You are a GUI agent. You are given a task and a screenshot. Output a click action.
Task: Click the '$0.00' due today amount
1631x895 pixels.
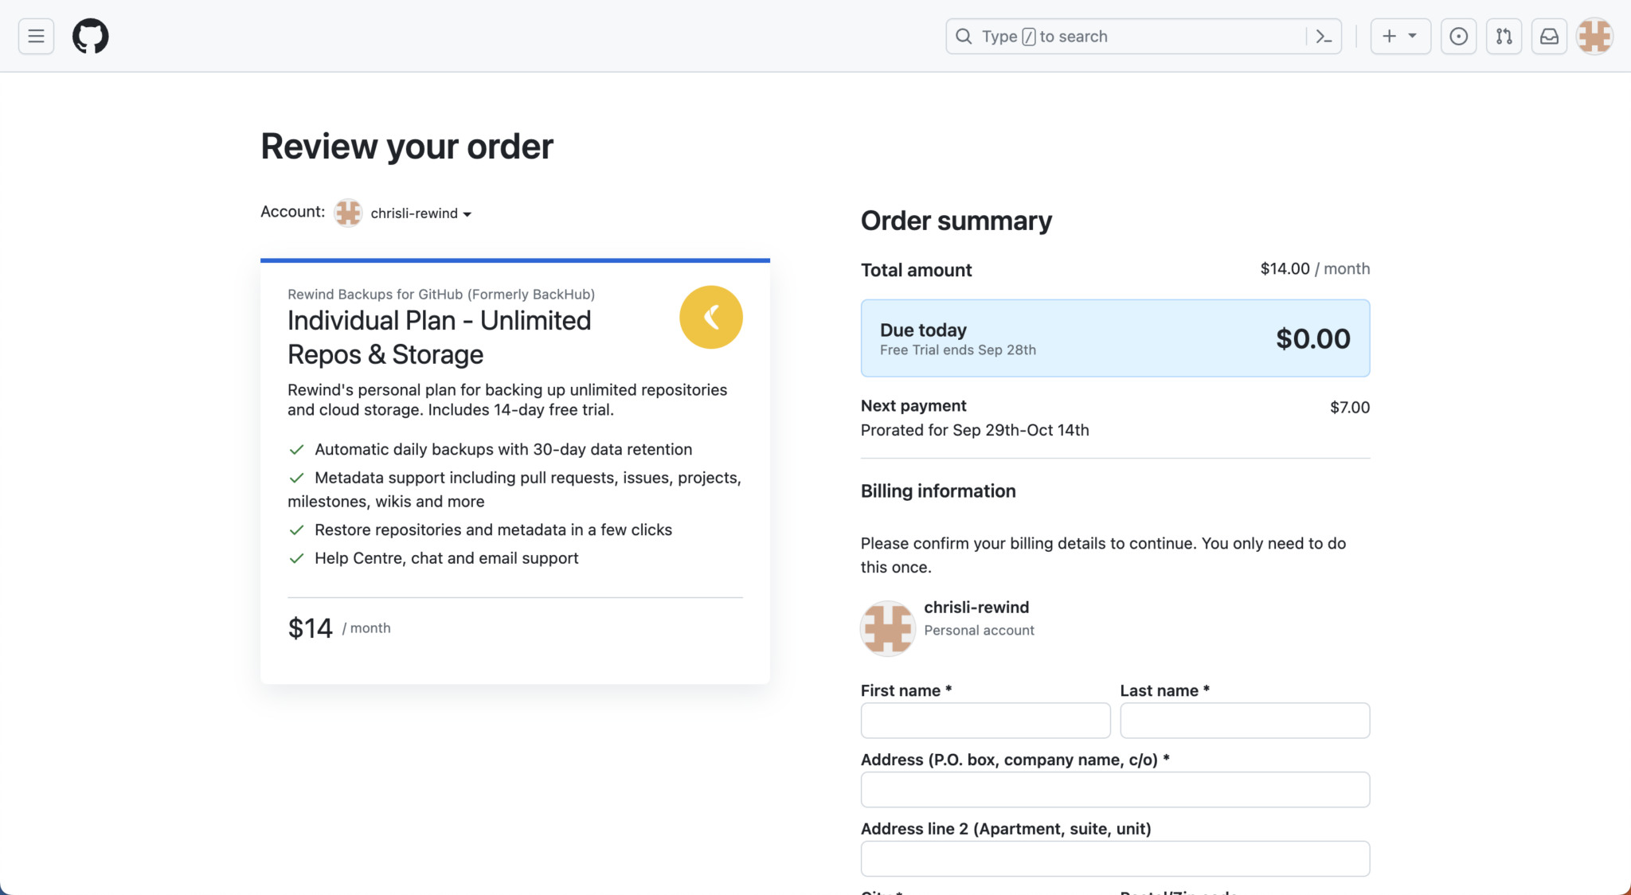1312,338
